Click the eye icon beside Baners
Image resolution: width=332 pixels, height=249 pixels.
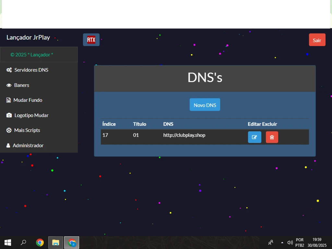(x=9, y=85)
